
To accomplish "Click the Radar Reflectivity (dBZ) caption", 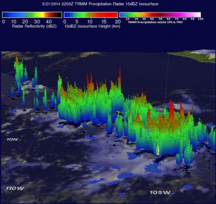I will click(x=34, y=26).
